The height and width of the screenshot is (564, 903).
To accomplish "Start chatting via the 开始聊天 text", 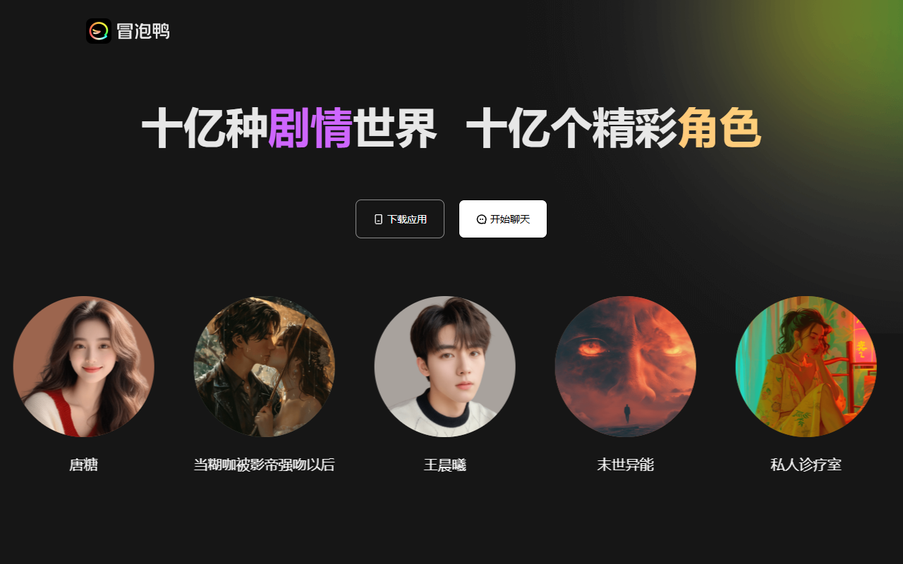I will coord(510,219).
